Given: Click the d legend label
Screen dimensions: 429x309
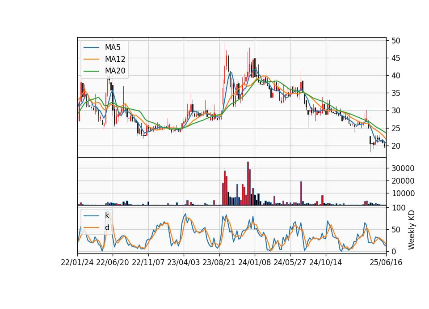Looking at the screenshot, I should pyautogui.click(x=107, y=227).
